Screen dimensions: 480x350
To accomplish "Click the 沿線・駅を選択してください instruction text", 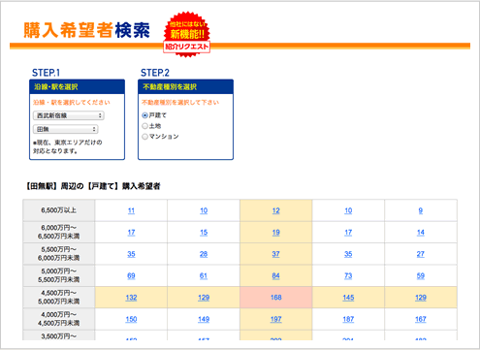I will (x=72, y=103).
